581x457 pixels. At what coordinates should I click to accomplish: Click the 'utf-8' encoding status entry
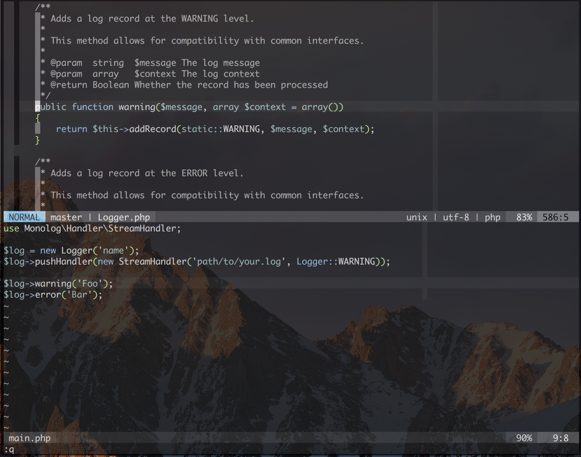456,217
